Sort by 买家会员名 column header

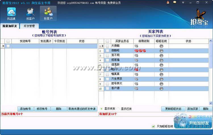(x=122, y=41)
